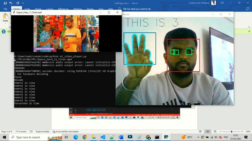Show hidden system tray icons
The height and width of the screenshot is (141, 252).
198,137
